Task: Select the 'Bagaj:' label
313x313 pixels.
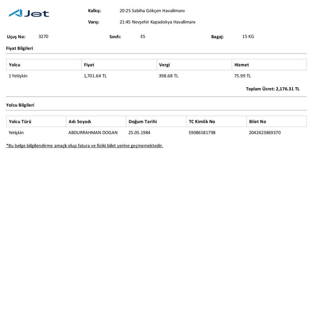Action: (x=217, y=37)
